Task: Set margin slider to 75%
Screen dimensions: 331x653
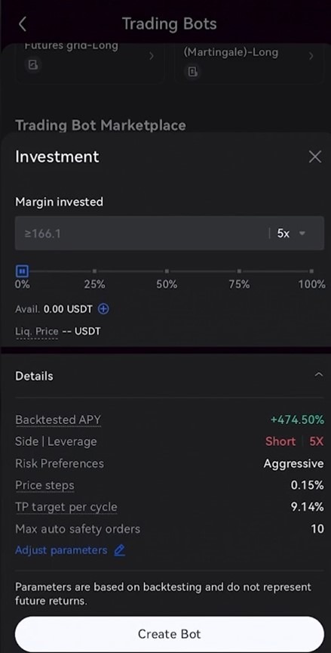Action: [239, 271]
